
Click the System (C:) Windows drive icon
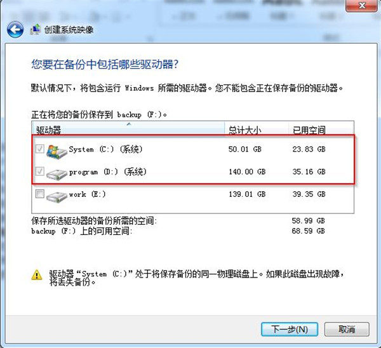point(57,152)
